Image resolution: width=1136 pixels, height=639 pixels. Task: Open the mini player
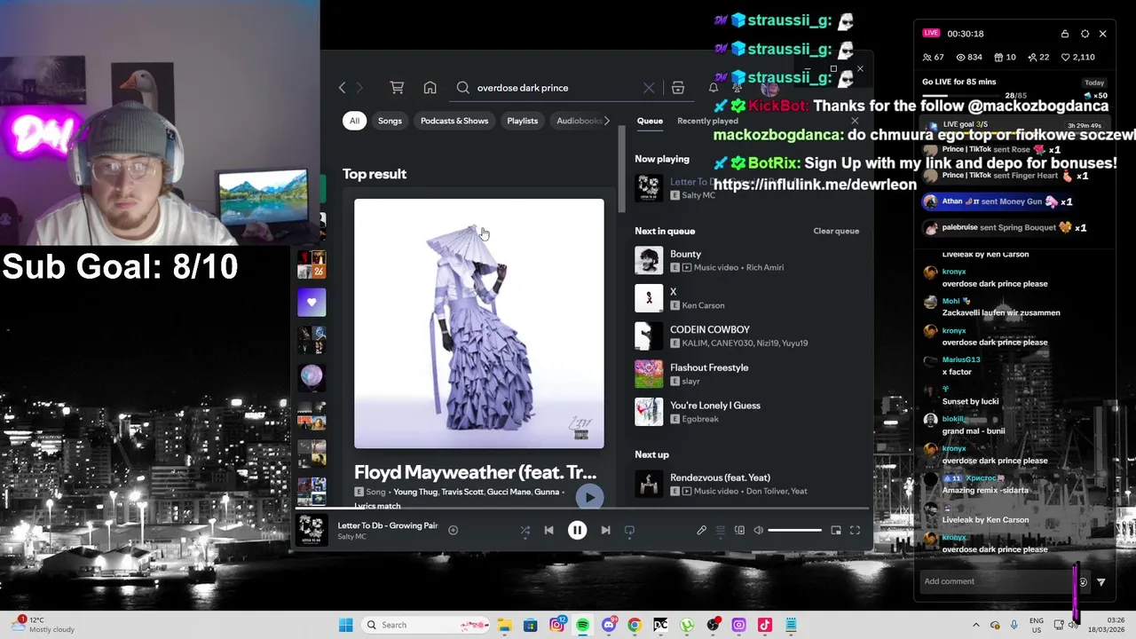[836, 530]
